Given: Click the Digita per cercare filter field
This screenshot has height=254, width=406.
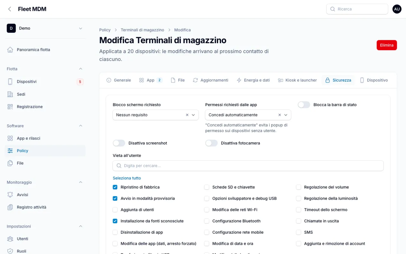Looking at the screenshot, I should point(248,166).
